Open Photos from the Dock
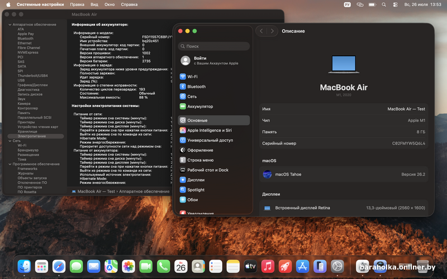The width and height of the screenshot is (447, 279). (129, 267)
